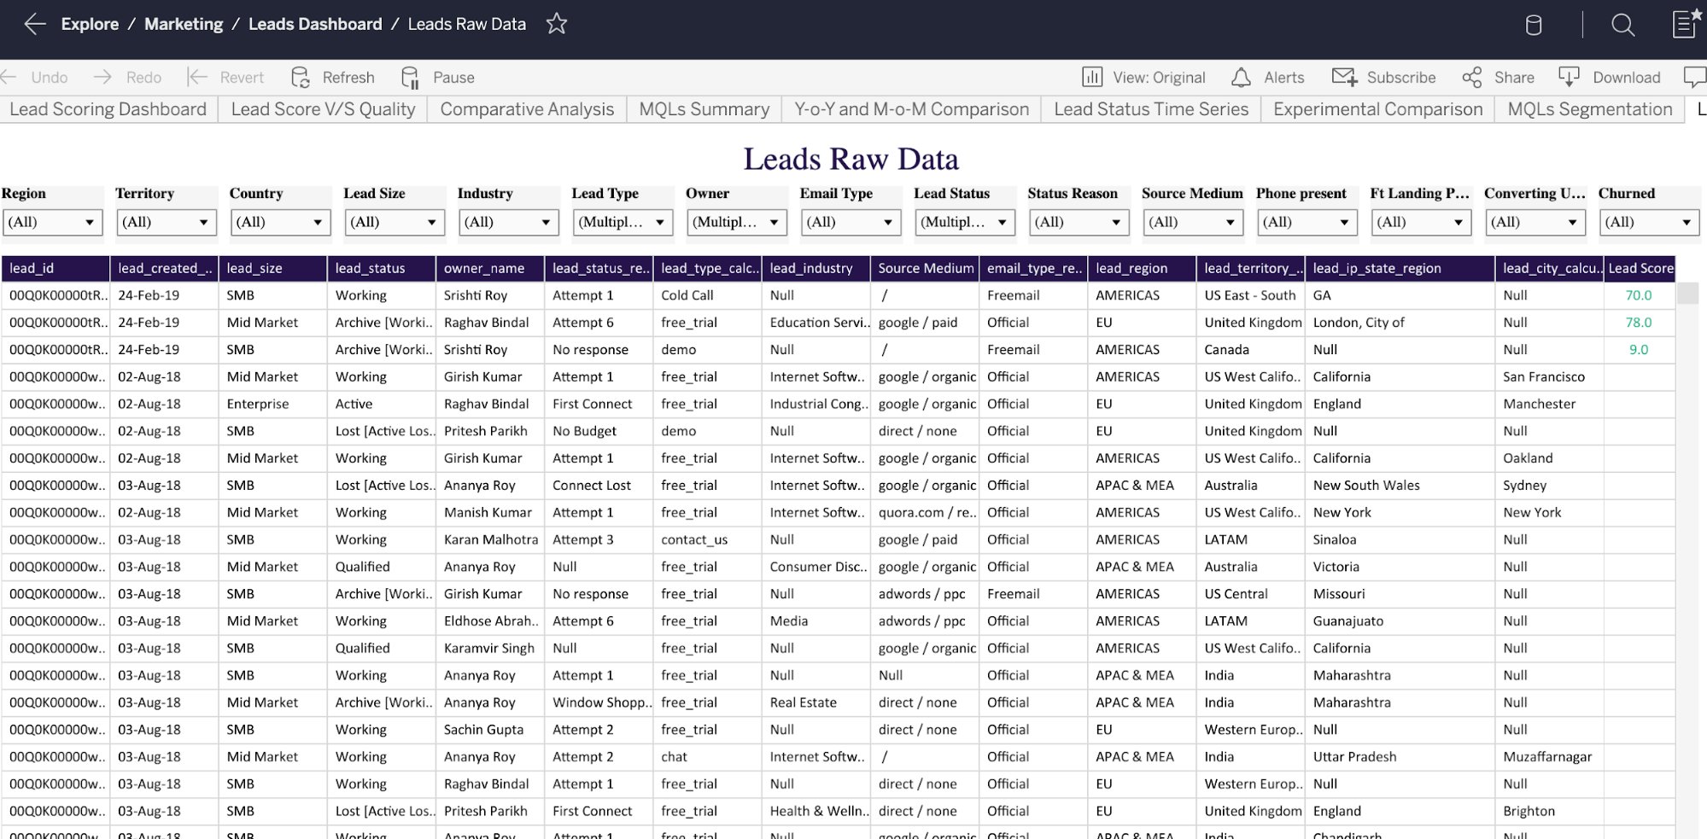Click the lead_id column header
The width and height of the screenshot is (1707, 839).
click(56, 268)
